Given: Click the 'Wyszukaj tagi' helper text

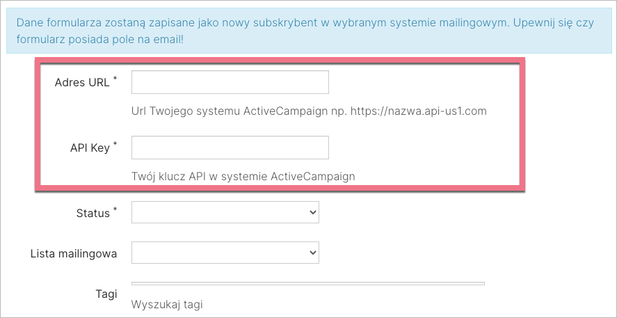Looking at the screenshot, I should (167, 304).
